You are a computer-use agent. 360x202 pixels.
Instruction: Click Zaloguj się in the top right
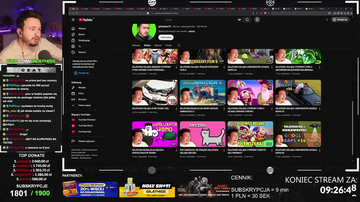click(x=340, y=20)
